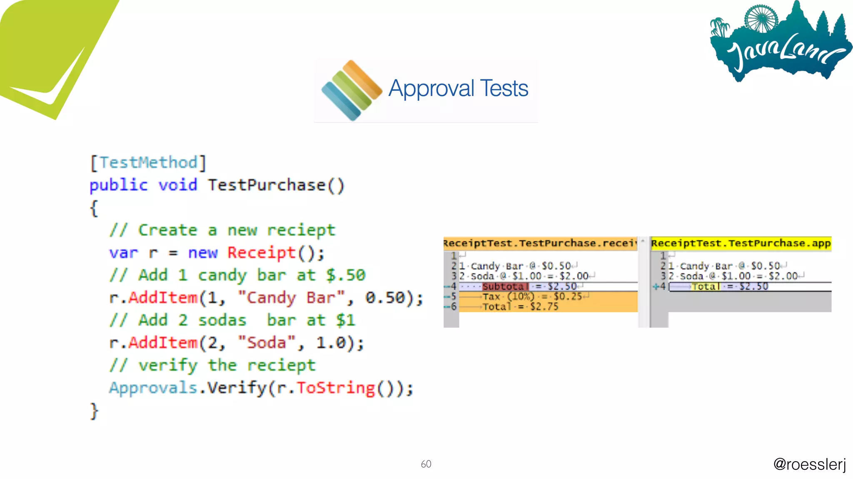
Task: Click the plus marker on approved line 4
Action: 656,286
